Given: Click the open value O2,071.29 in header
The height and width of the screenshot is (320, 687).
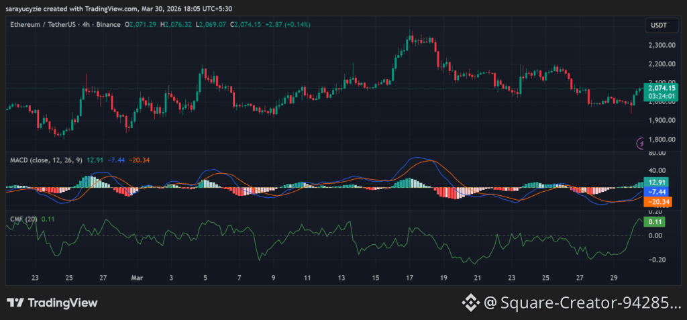Looking at the screenshot, I should point(141,25).
